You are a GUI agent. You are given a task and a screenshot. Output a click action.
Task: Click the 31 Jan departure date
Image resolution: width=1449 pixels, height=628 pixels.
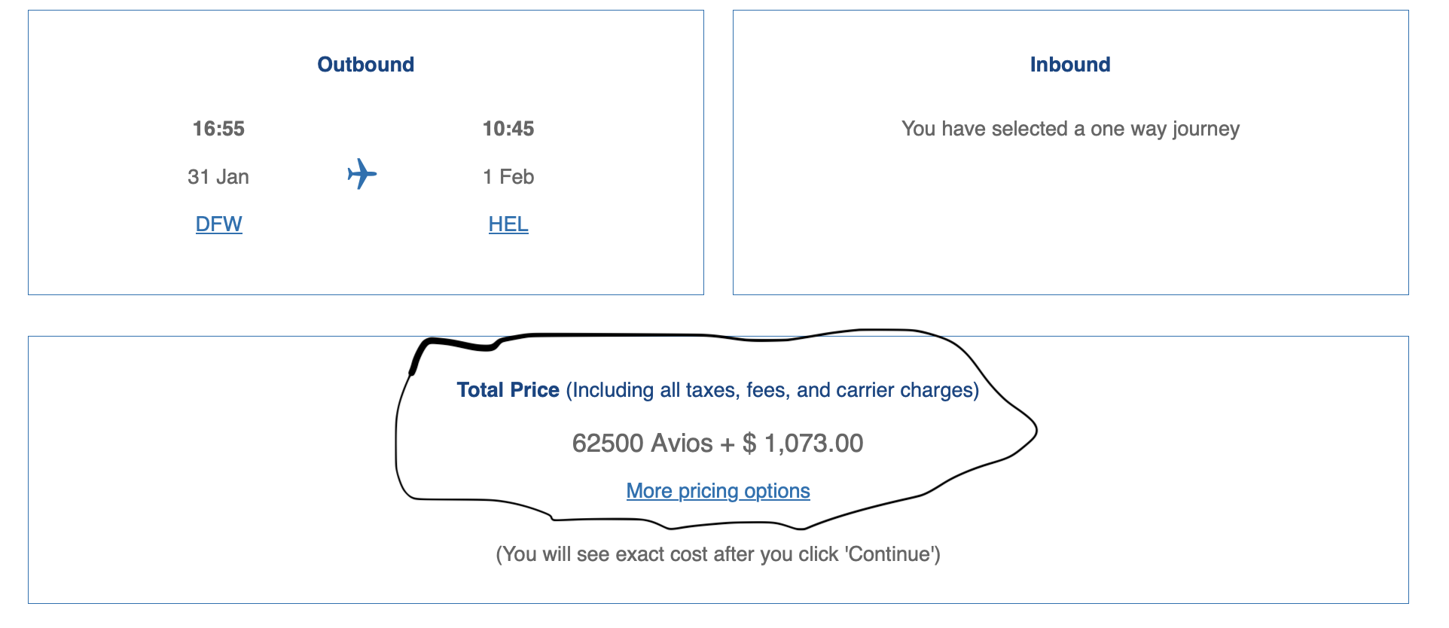click(x=218, y=177)
